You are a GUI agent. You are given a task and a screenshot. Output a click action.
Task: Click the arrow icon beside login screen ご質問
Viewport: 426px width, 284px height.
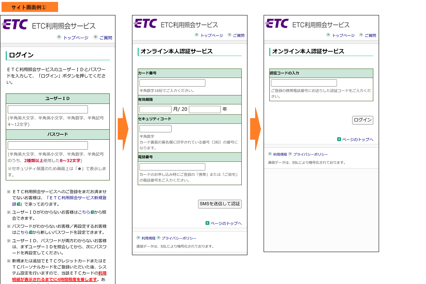(95, 37)
